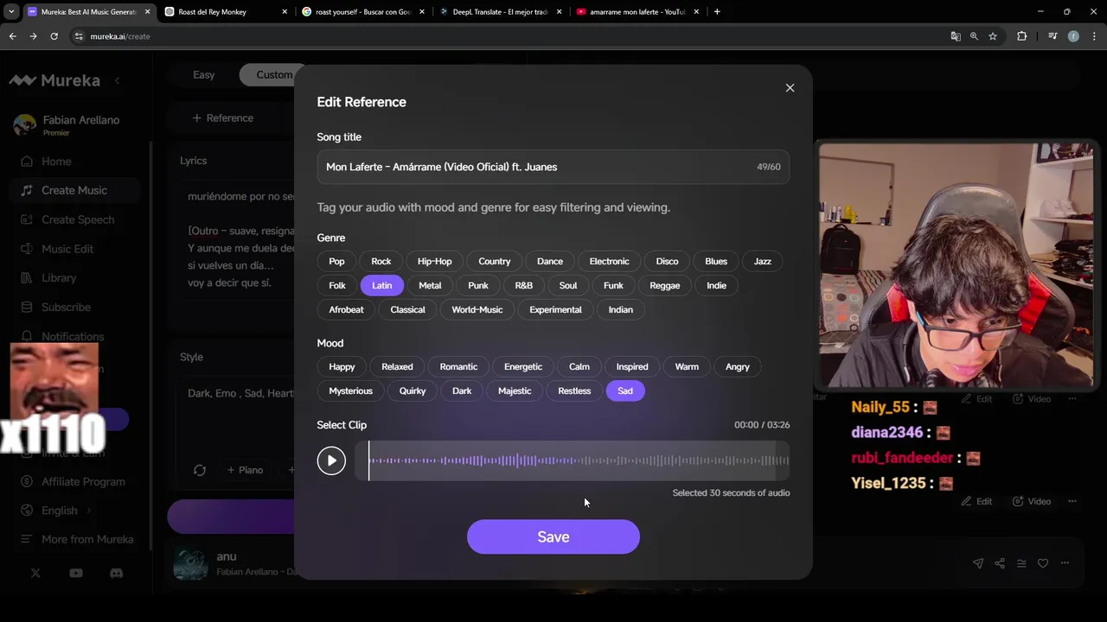Screen dimensions: 1107x622
Task: Collapse the Mureka sidebar
Action: tap(117, 80)
